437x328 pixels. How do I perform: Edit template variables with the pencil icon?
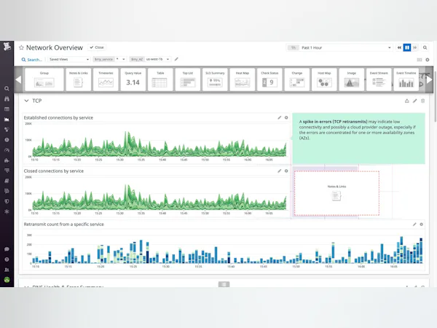coord(176,59)
